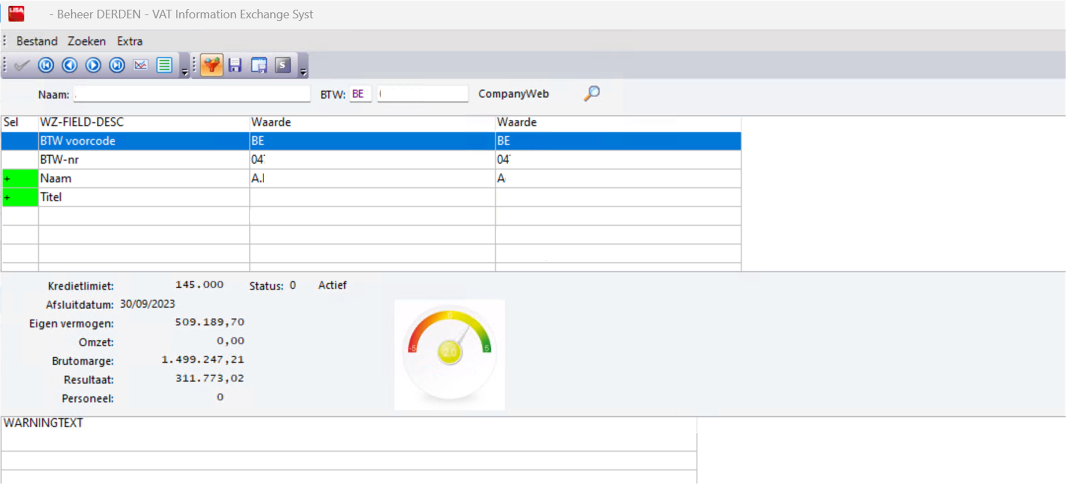The image size is (1066, 484).
Task: Click the floppy disk save icon
Action: (235, 65)
